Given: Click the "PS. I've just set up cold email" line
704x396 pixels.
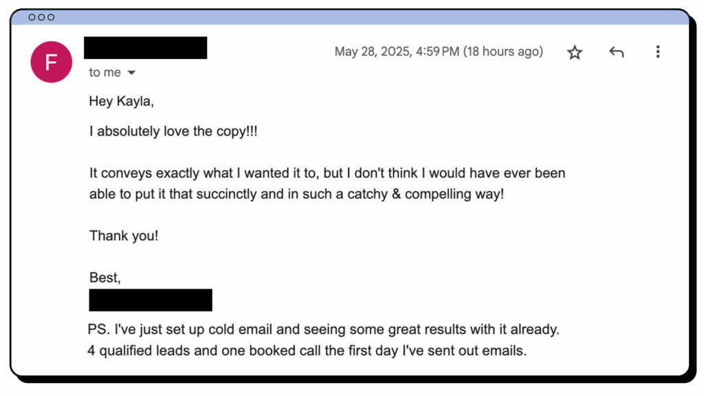Looking at the screenshot, I should pyautogui.click(x=323, y=329).
